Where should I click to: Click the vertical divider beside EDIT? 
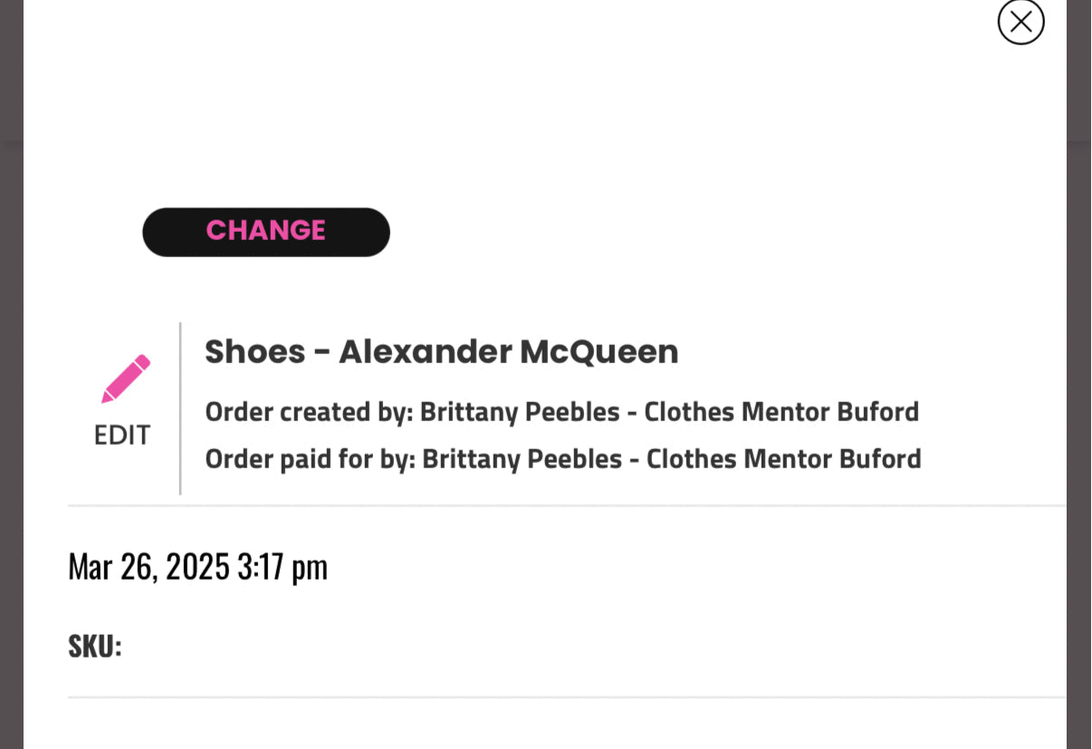pyautogui.click(x=180, y=408)
